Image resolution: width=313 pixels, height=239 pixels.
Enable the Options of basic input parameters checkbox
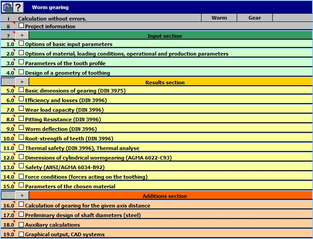click(x=21, y=44)
